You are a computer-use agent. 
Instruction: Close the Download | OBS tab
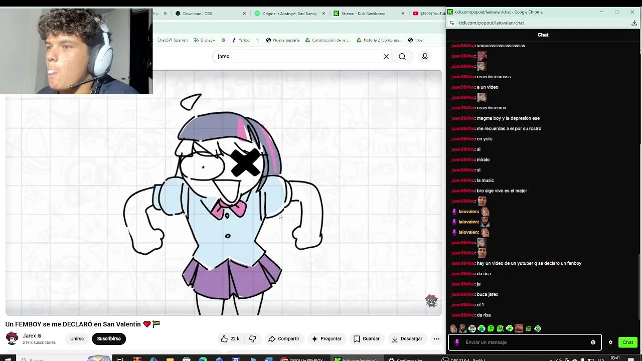pyautogui.click(x=244, y=14)
